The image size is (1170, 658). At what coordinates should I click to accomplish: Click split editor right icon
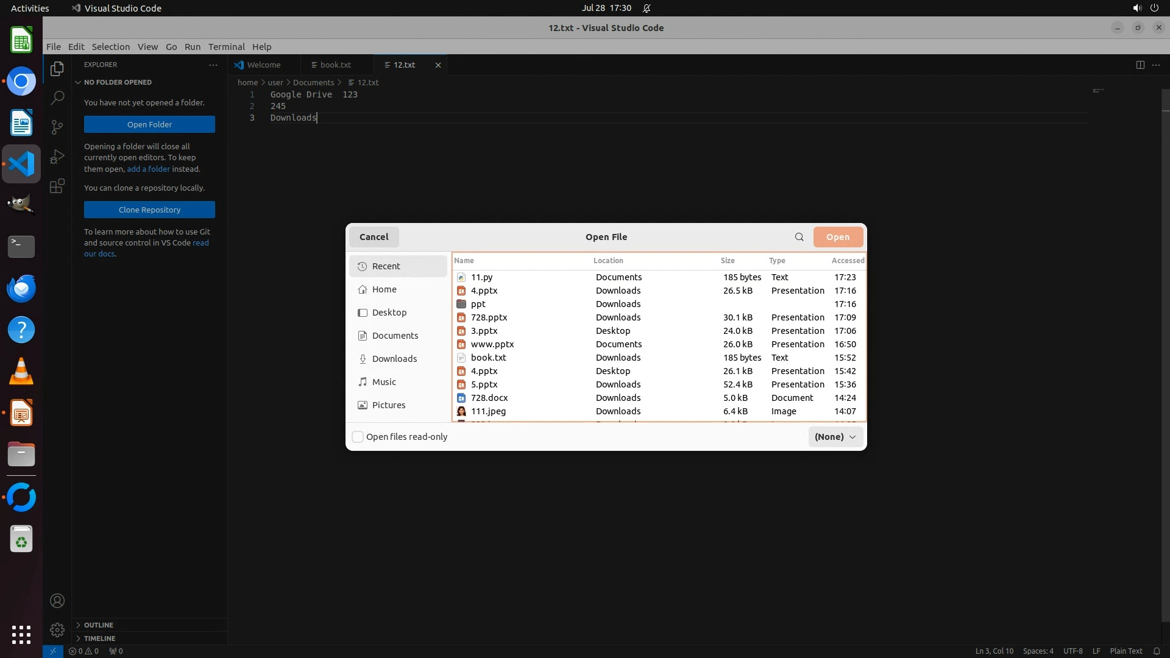pos(1140,65)
